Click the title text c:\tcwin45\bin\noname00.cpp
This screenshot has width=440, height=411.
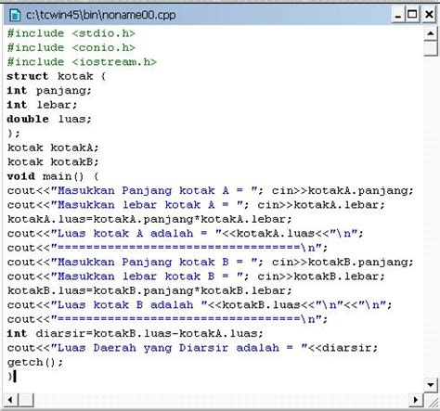(101, 15)
